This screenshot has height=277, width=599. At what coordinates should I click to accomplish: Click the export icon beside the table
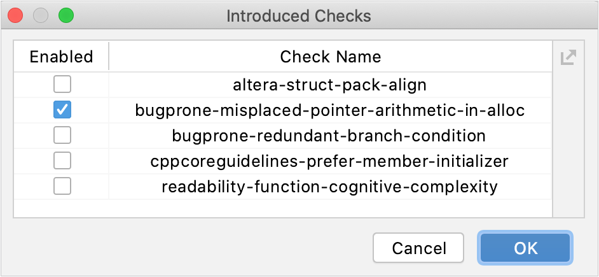pyautogui.click(x=568, y=58)
